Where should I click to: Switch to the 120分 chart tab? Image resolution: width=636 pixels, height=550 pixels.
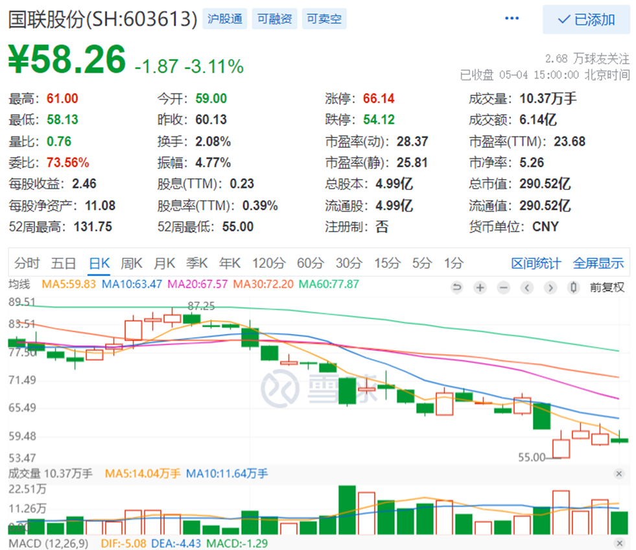(269, 263)
